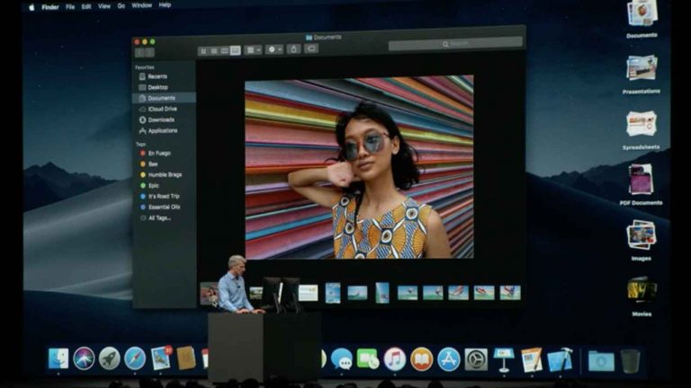Switch to Gallery view in Finder toolbar
This screenshot has height=388, width=691.
(236, 50)
